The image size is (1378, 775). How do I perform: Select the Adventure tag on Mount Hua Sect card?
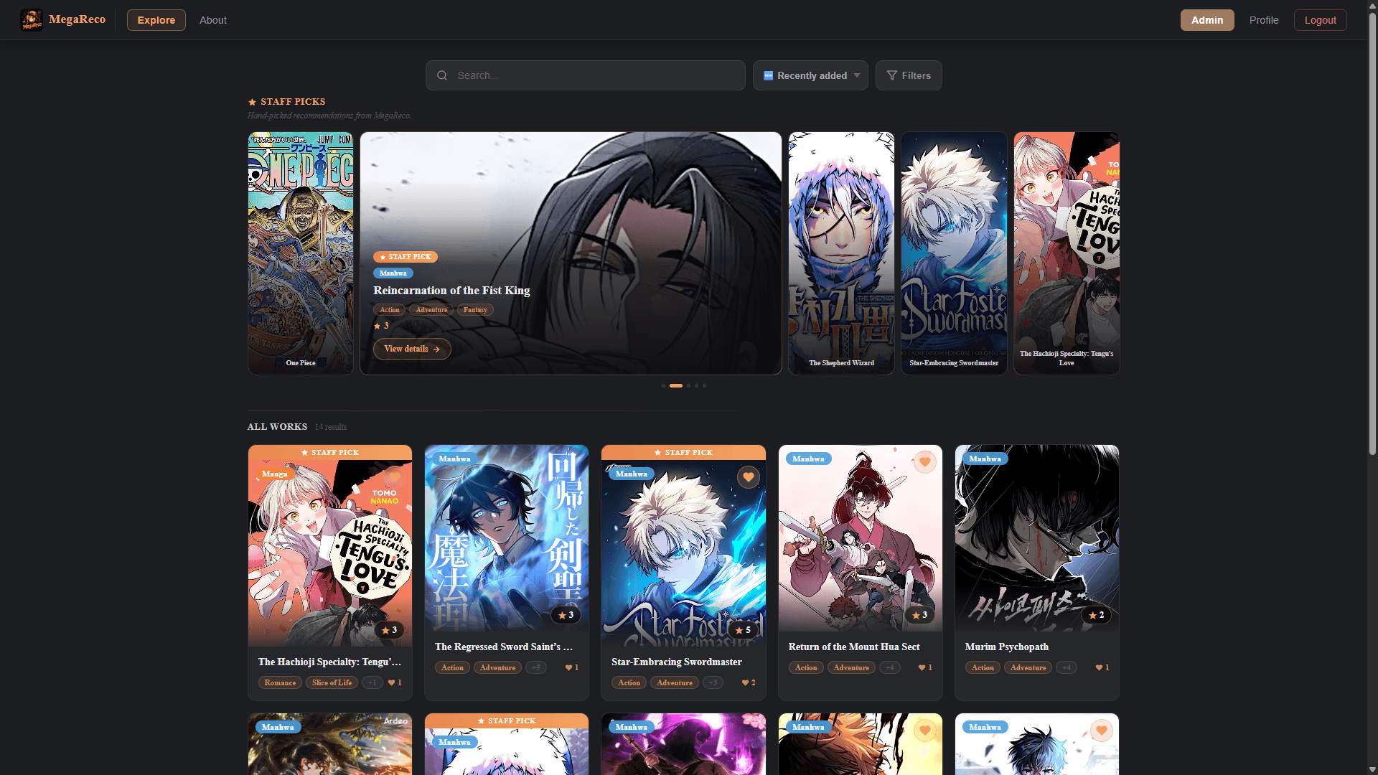tap(851, 667)
